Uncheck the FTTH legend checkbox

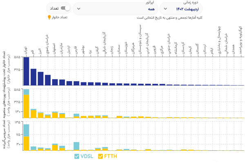[x=101, y=156]
